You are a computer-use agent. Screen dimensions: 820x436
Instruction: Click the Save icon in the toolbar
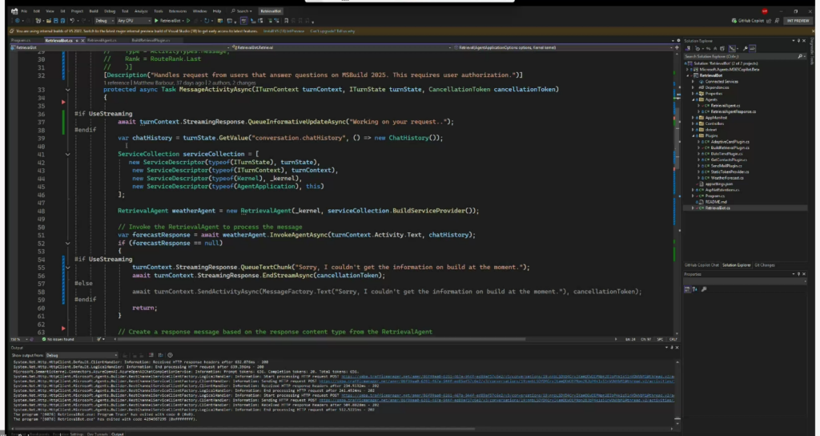55,21
